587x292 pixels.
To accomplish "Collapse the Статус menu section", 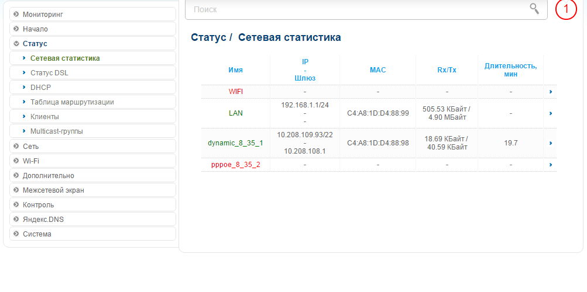I will (35, 44).
